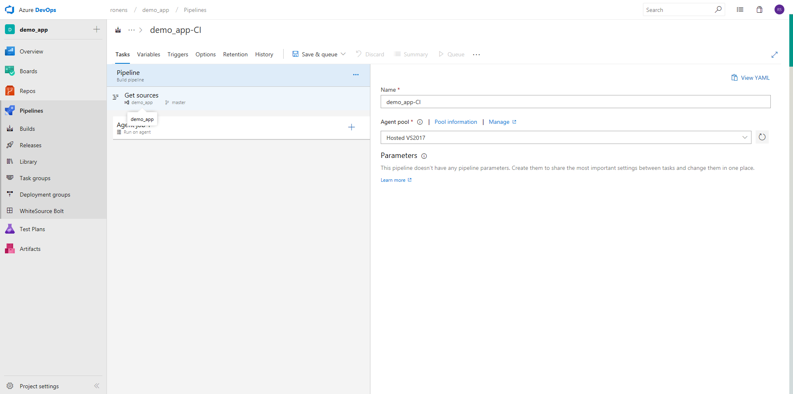
Task: Launch WhiteSource Bolt
Action: [42, 211]
